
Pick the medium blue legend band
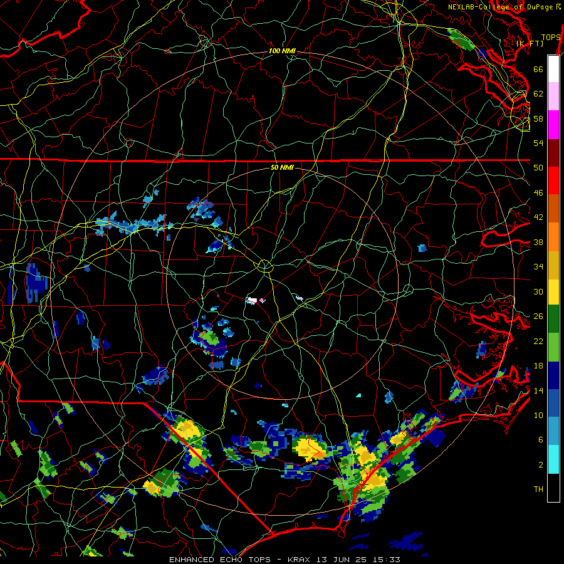[x=553, y=403]
